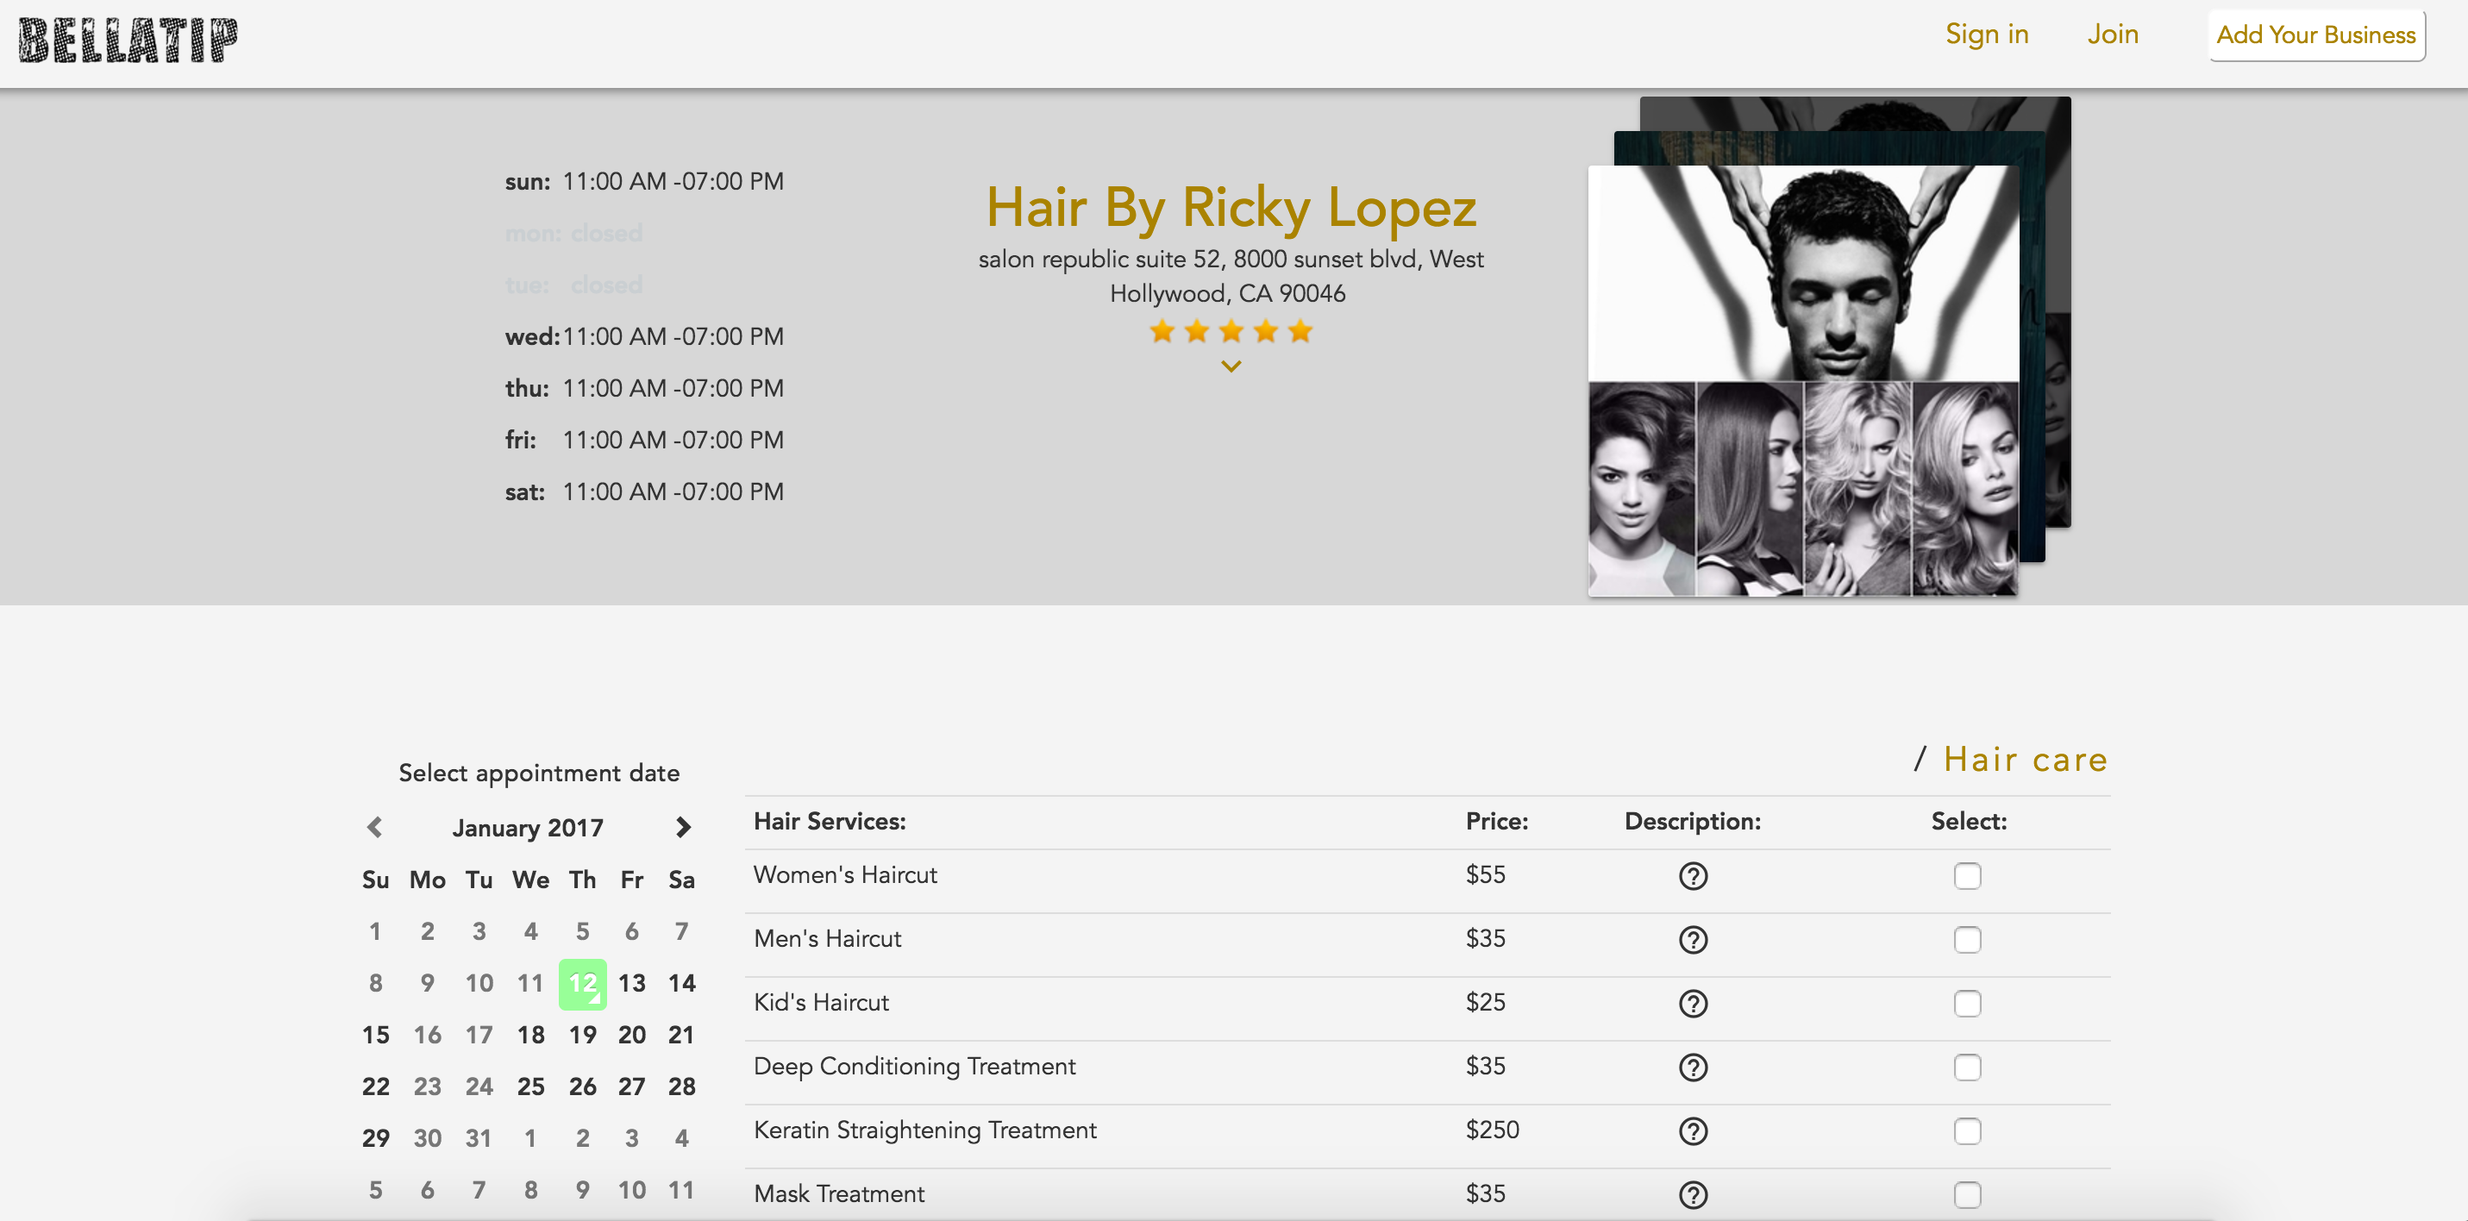This screenshot has width=2468, height=1221.
Task: Select January 14 in calendar
Action: click(681, 983)
